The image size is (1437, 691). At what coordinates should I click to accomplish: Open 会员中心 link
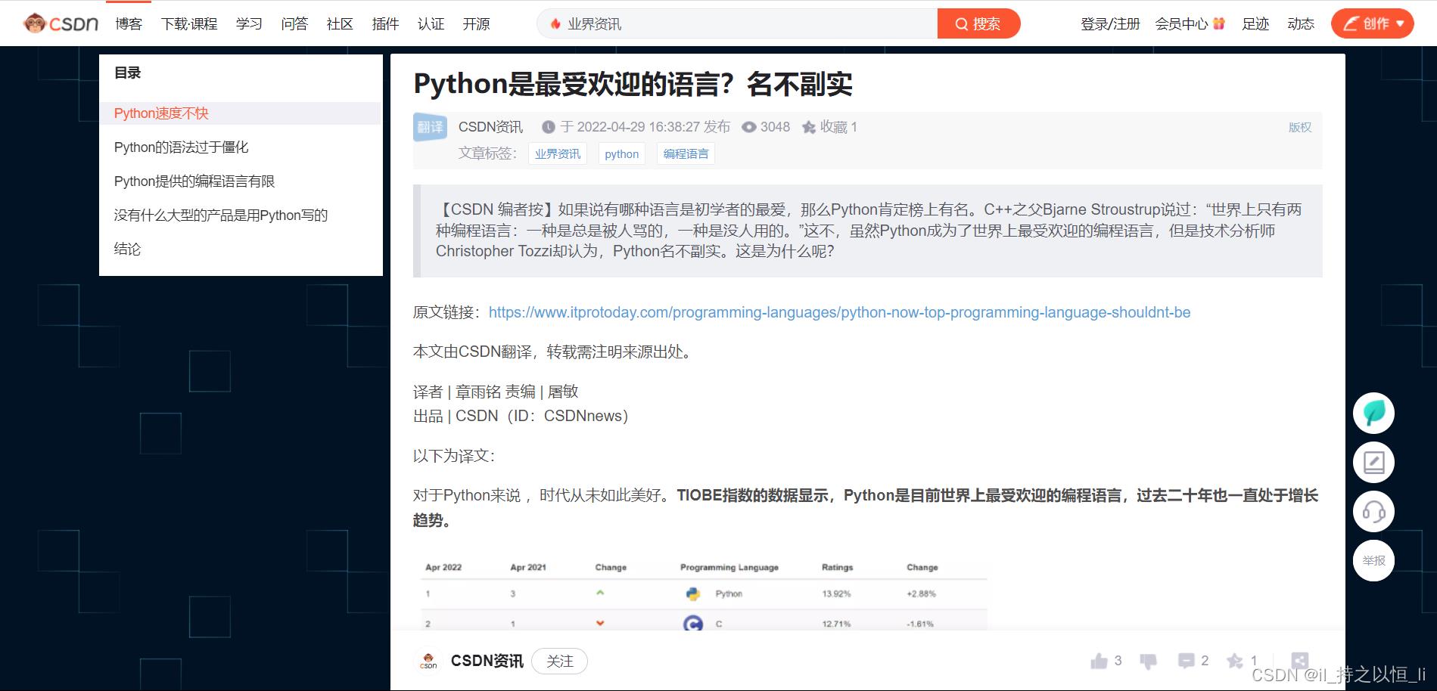[1181, 24]
